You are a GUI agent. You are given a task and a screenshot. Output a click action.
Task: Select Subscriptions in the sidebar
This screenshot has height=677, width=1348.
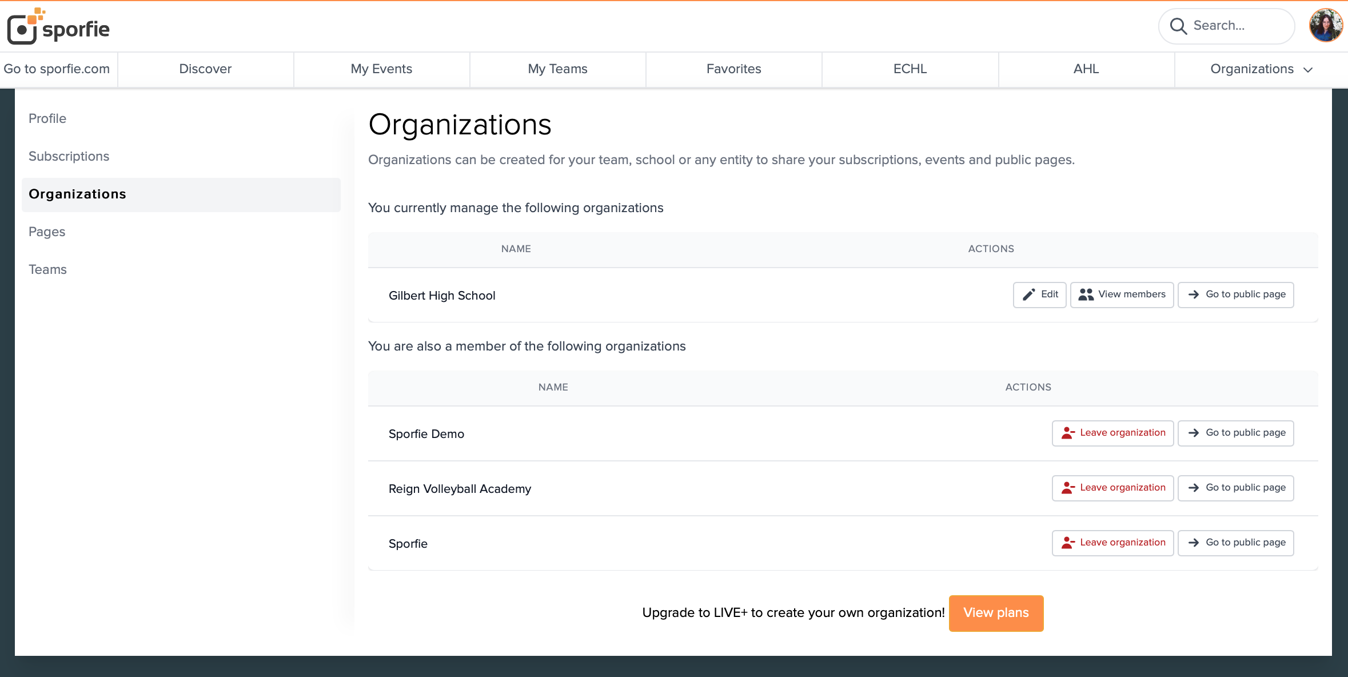click(69, 156)
